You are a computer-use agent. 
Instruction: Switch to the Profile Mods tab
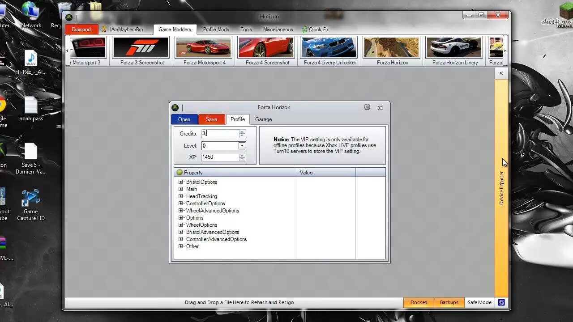click(216, 30)
